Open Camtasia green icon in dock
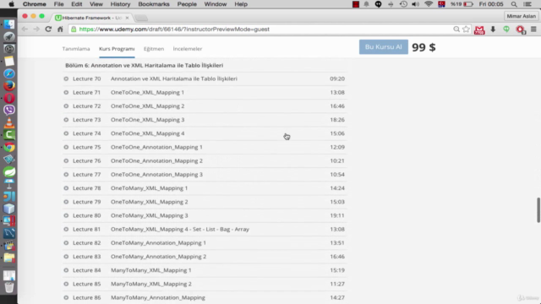Screen dimensions: 541x304 (x=9, y=135)
